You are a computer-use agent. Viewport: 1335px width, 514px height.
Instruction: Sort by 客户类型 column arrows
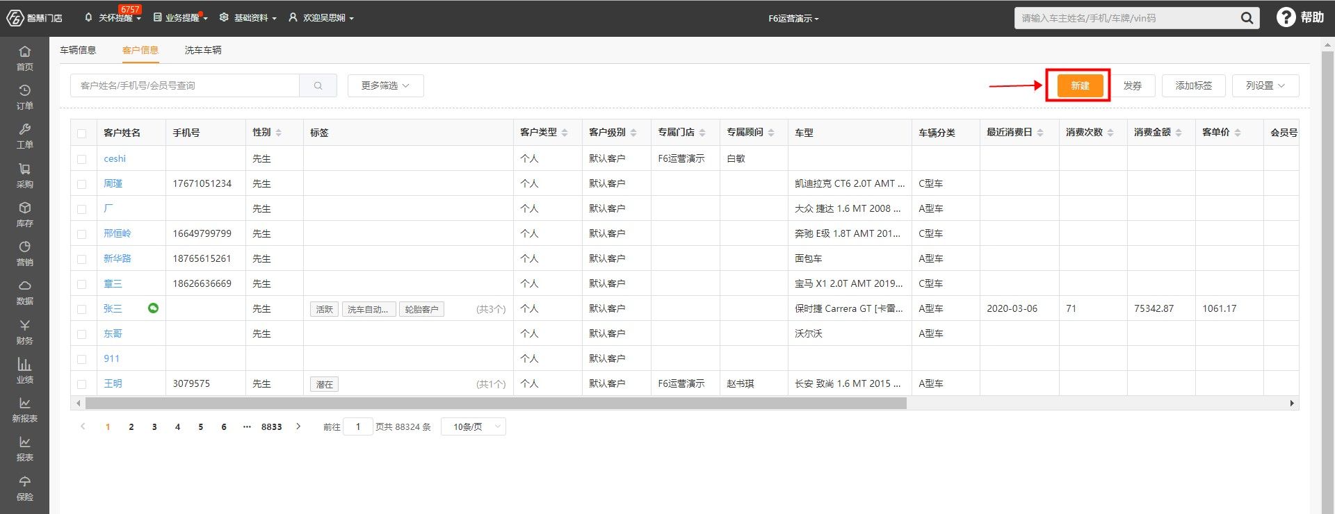click(x=565, y=132)
